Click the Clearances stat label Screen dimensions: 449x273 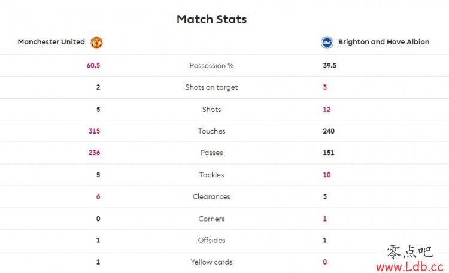(x=211, y=196)
